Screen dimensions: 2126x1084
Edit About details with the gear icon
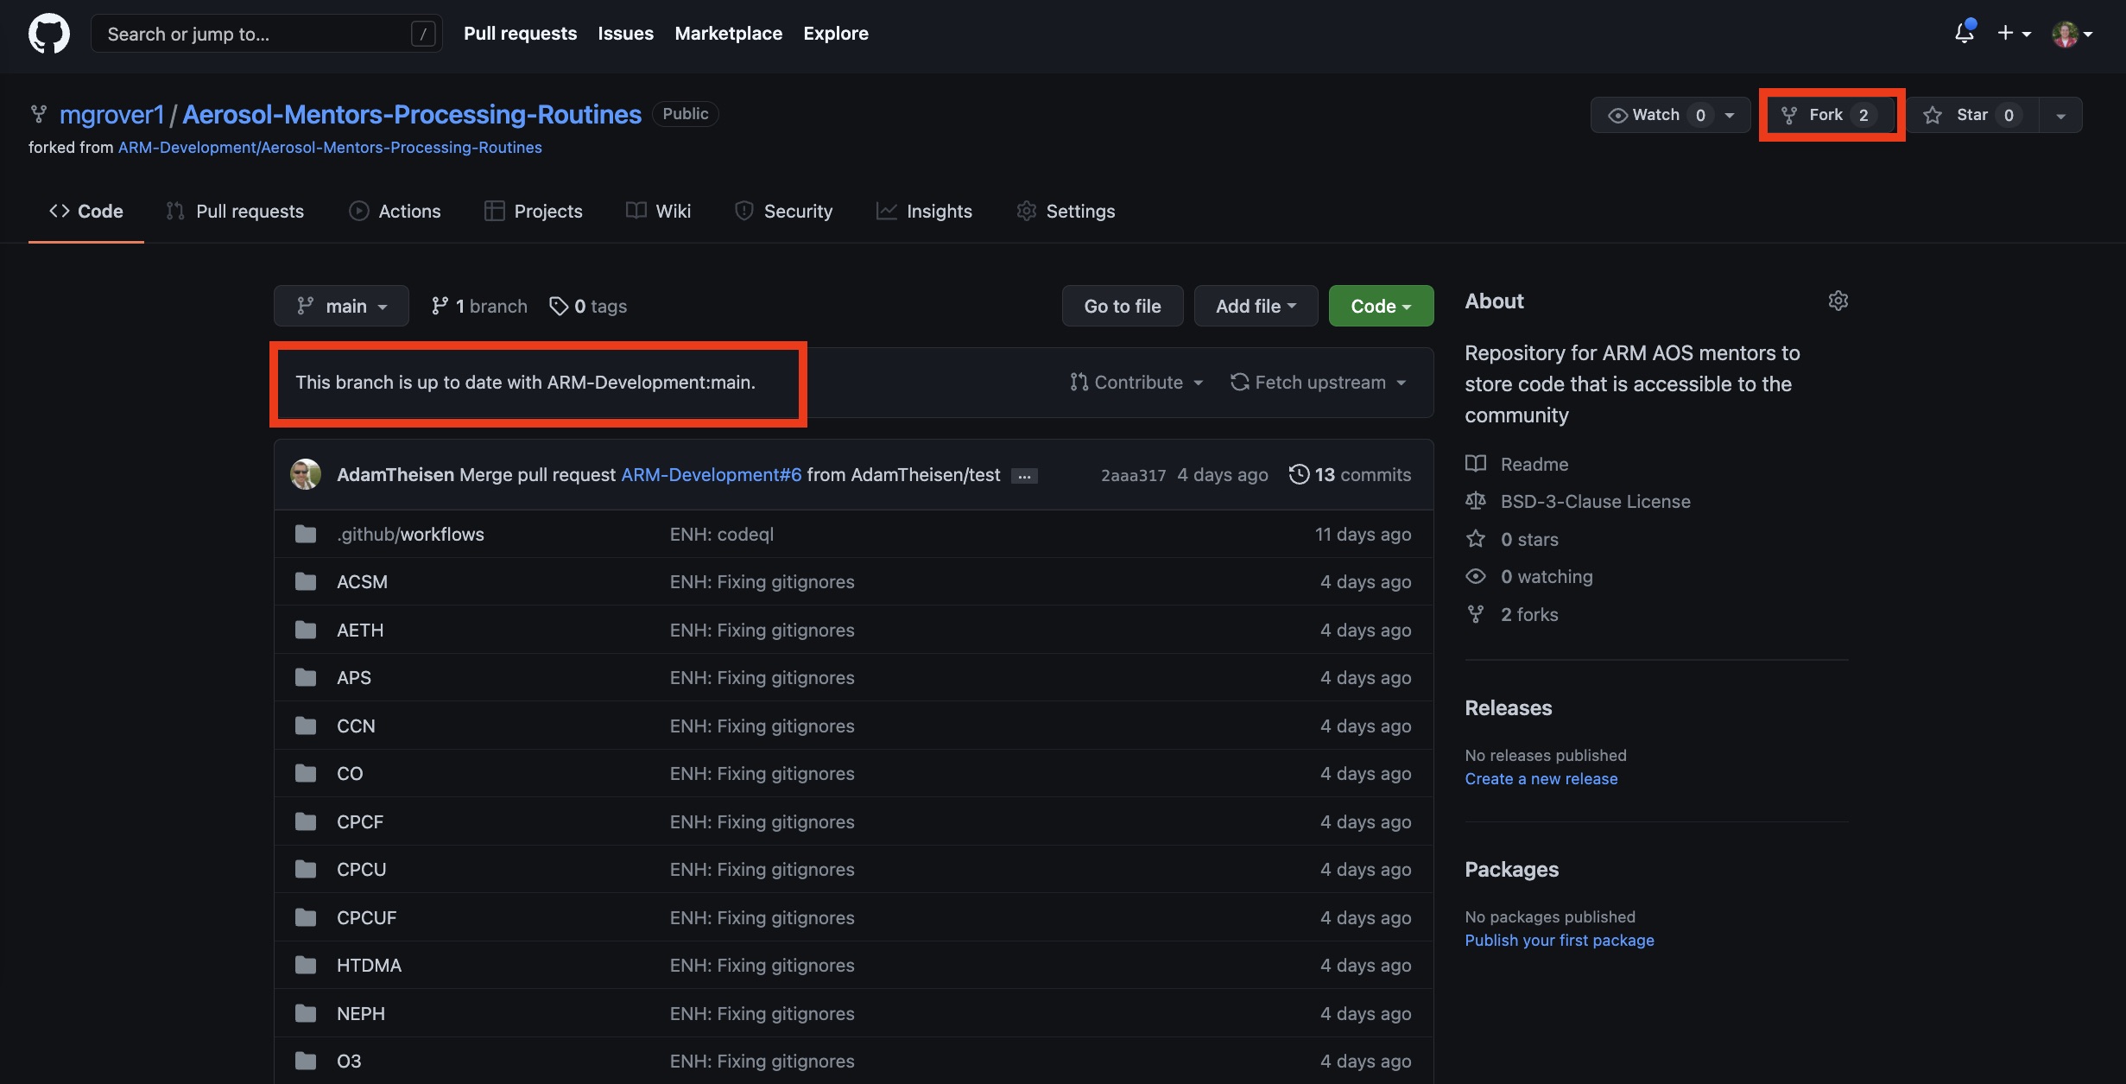[x=1838, y=301]
